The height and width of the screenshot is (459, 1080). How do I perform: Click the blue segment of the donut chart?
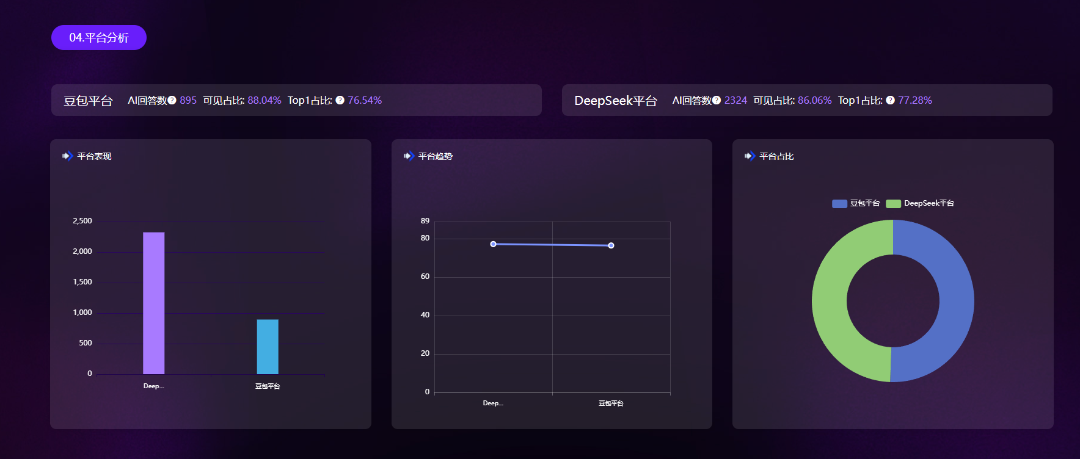pos(955,301)
